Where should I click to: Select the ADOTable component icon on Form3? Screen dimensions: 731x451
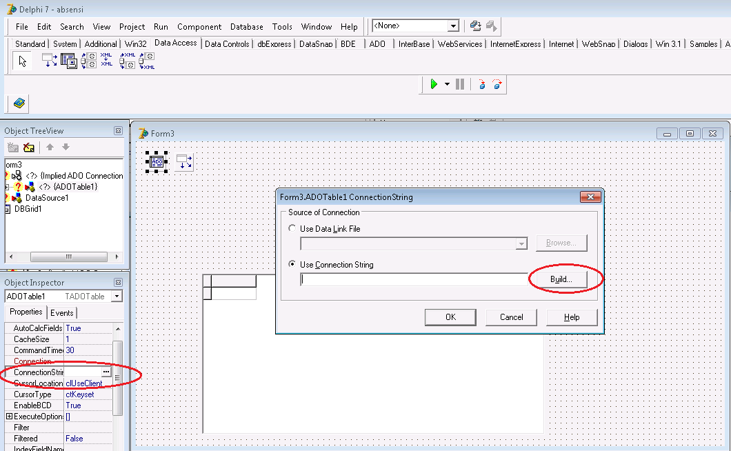(157, 161)
